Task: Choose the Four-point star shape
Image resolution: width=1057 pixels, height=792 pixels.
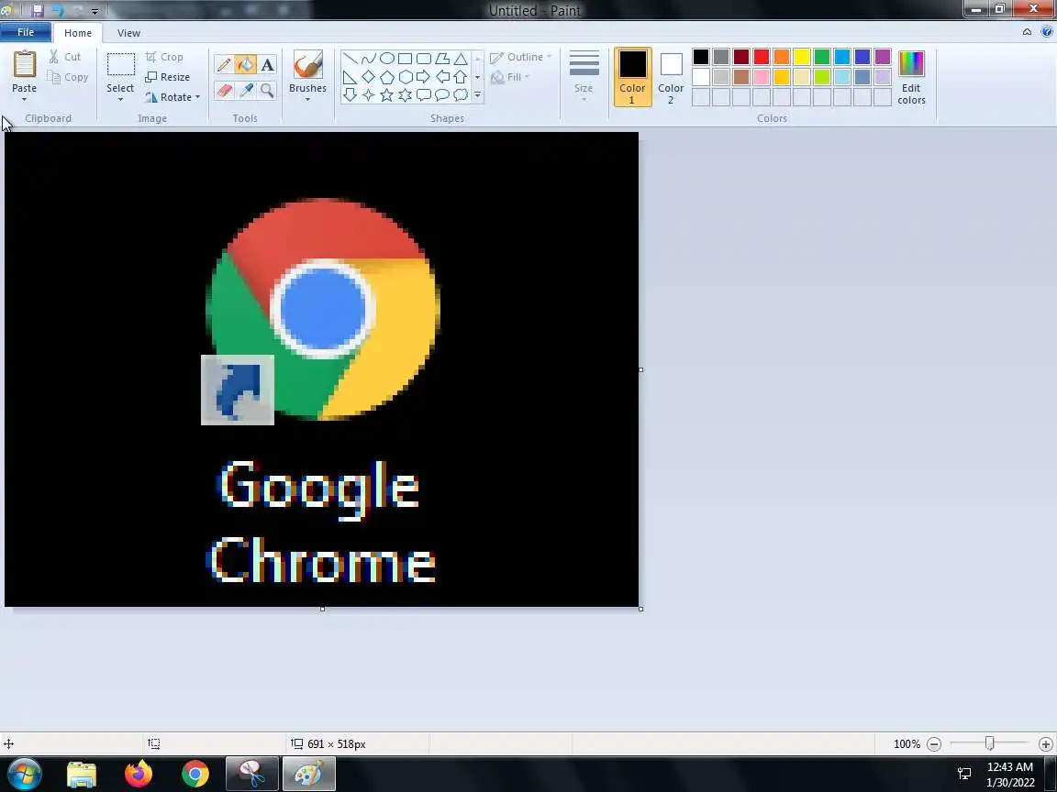Action: [x=368, y=95]
